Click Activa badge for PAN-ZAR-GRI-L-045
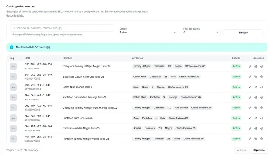268x156 pixels. click(x=236, y=118)
